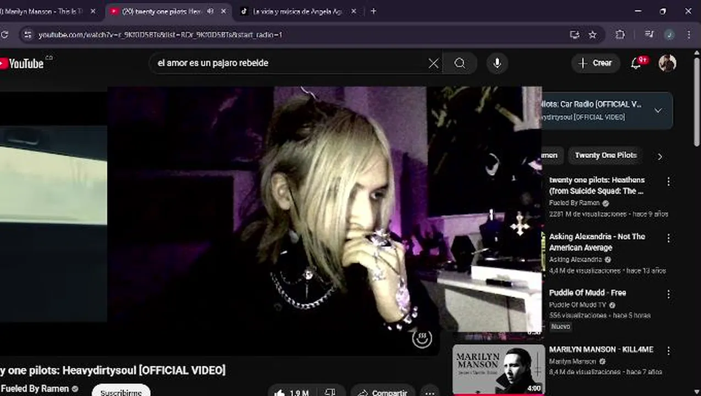Collapse the Car Radio mix playlist panel
This screenshot has height=396, width=701.
tap(658, 111)
